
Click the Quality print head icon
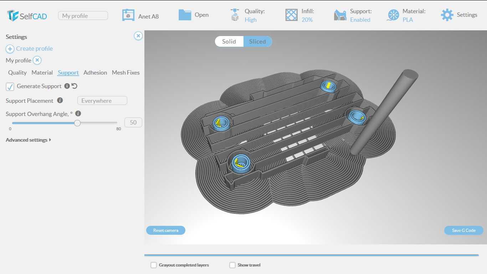[x=235, y=15]
